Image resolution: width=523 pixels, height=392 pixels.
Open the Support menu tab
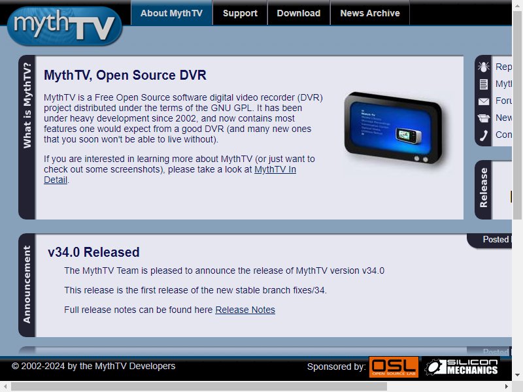pyautogui.click(x=240, y=13)
